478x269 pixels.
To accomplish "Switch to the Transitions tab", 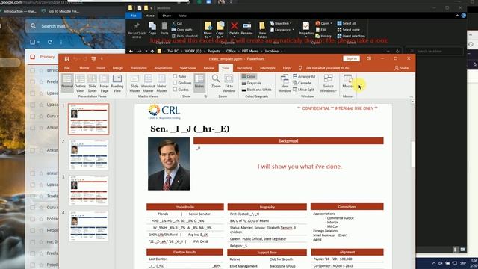I will (x=139, y=68).
